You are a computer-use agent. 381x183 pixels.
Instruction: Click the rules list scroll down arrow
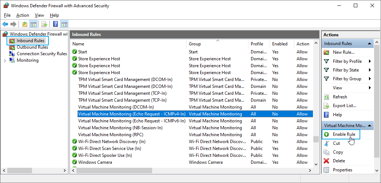tap(316, 164)
